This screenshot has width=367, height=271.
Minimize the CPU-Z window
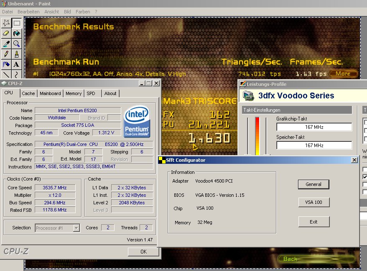(x=141, y=83)
